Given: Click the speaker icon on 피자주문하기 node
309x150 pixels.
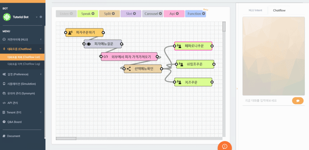Looking at the screenshot, I should (70, 33).
